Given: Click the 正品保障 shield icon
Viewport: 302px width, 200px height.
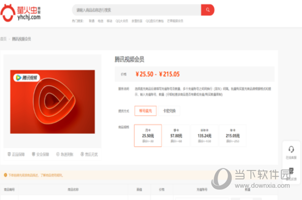Looking at the screenshot, I should pyautogui.click(x=9, y=154).
